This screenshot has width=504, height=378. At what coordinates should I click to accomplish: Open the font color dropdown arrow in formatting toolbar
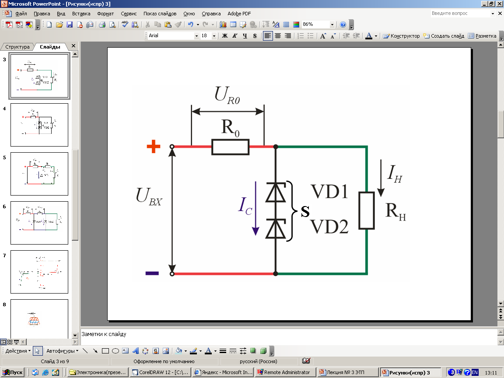tap(376, 36)
